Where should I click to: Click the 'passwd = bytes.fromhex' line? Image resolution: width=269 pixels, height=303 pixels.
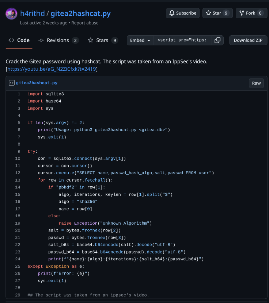click(x=87, y=238)
